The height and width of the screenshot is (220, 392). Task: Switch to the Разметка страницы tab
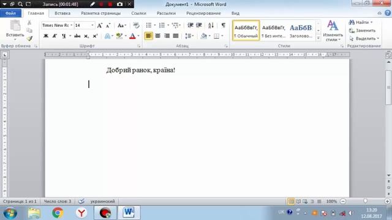[100, 13]
